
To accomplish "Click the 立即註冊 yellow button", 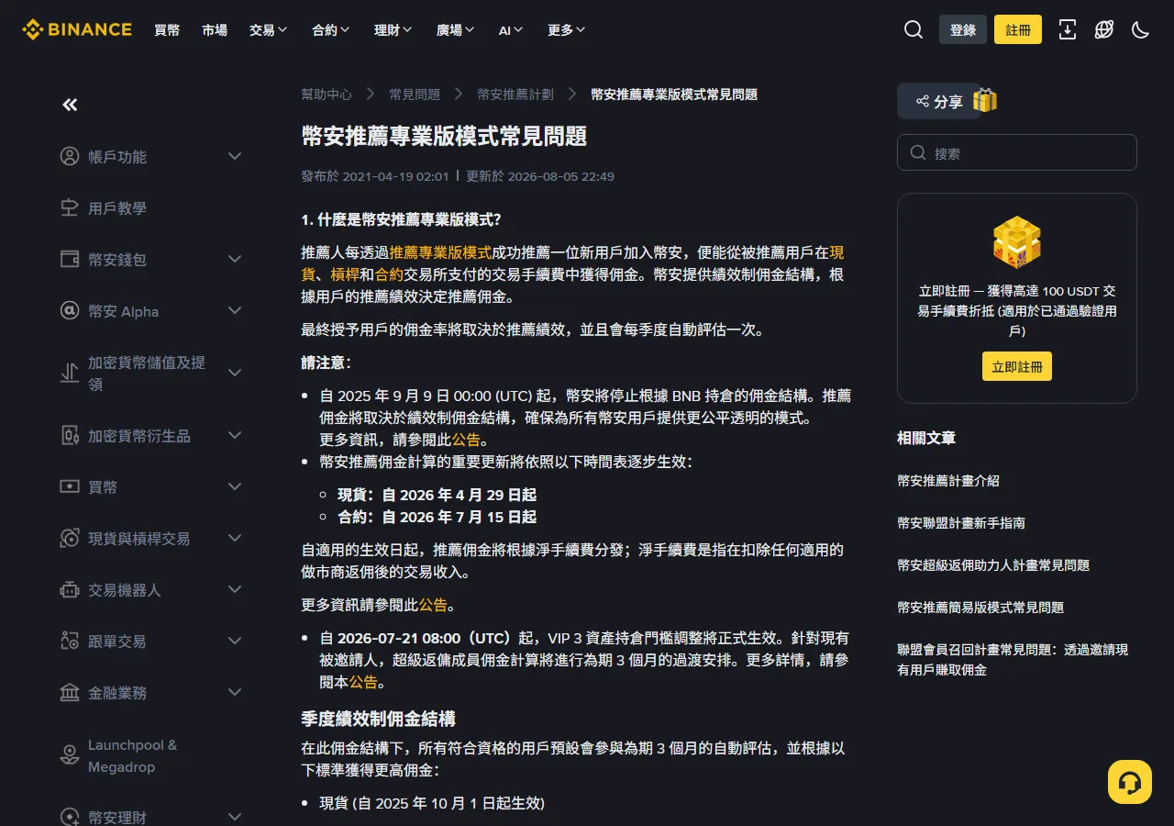I will pos(1017,366).
